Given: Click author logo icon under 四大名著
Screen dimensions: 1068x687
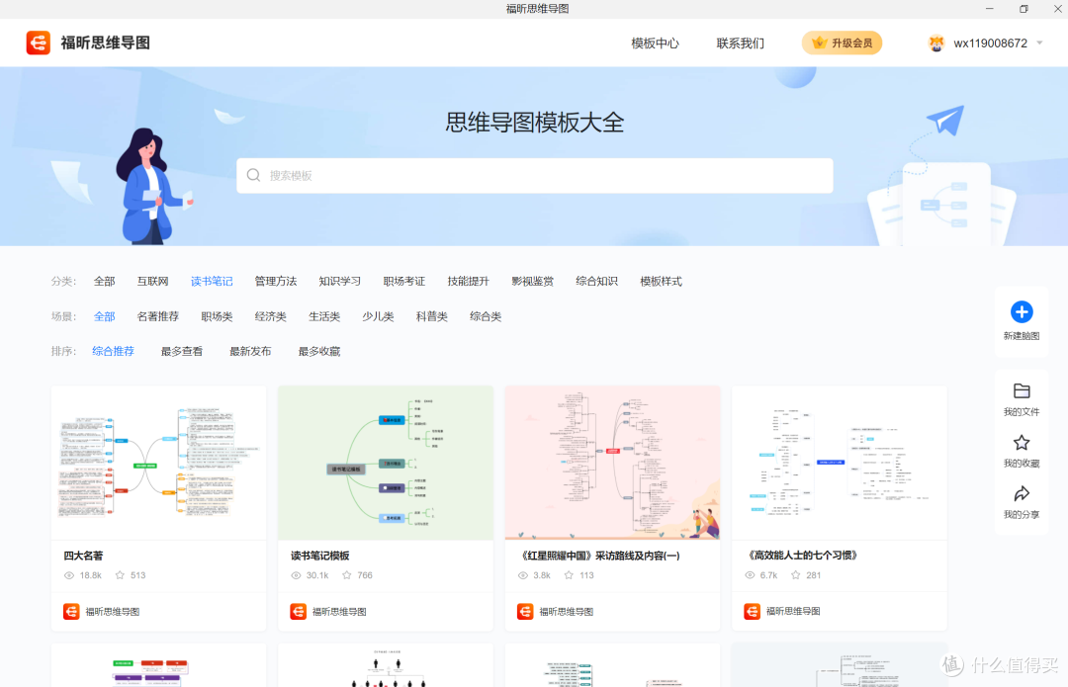Looking at the screenshot, I should [71, 612].
